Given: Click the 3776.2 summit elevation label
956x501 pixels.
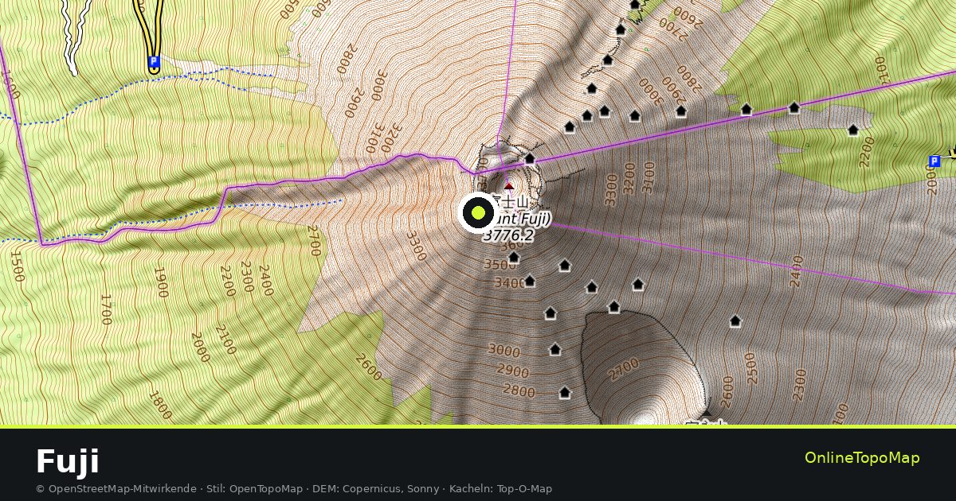Looking at the screenshot, I should 508,235.
